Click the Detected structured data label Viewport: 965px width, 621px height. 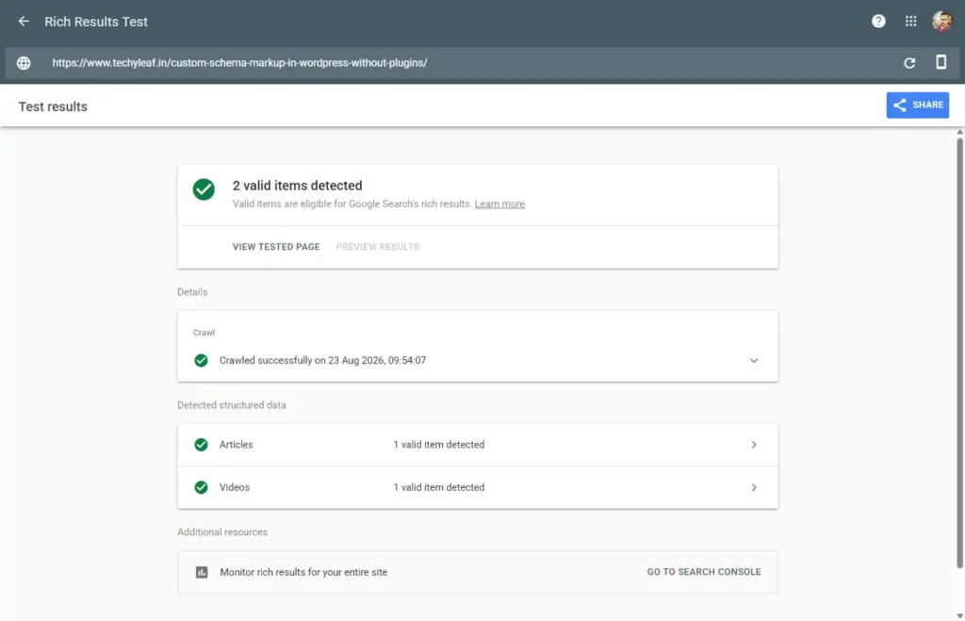[x=232, y=405]
